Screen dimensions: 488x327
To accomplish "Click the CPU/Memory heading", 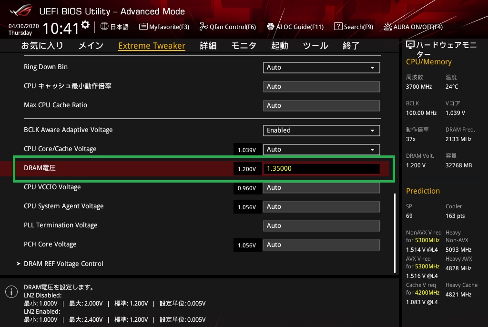I will tap(429, 62).
